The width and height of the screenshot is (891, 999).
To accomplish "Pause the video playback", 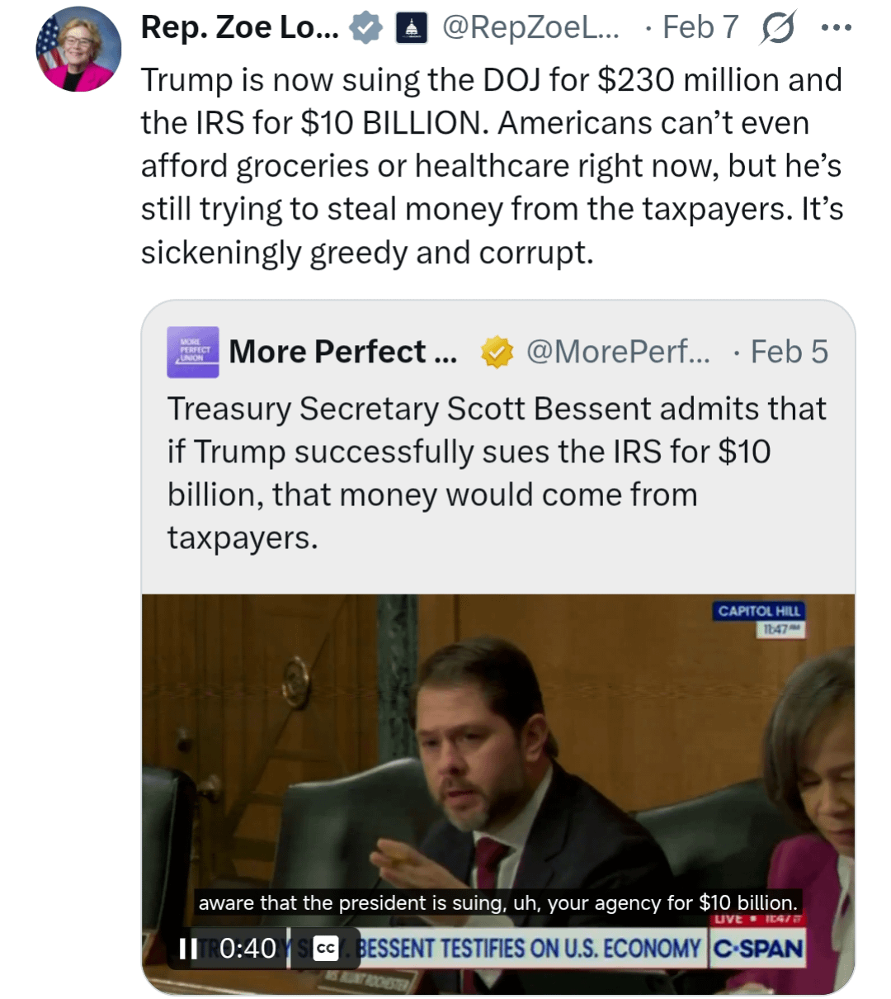I will pos(188,949).
